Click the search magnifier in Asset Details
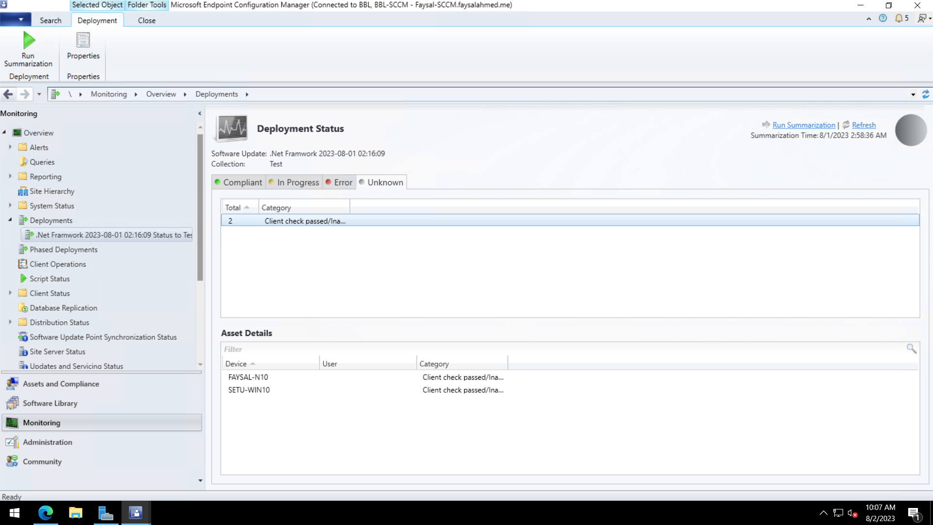 pyautogui.click(x=911, y=349)
